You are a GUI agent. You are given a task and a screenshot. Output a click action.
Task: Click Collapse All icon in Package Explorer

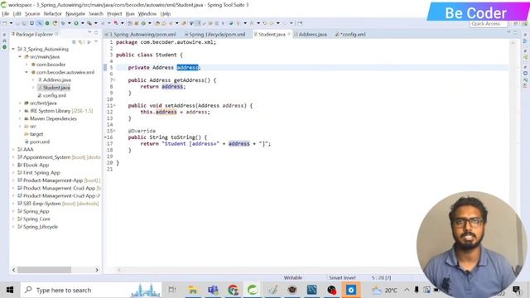[x=74, y=42]
